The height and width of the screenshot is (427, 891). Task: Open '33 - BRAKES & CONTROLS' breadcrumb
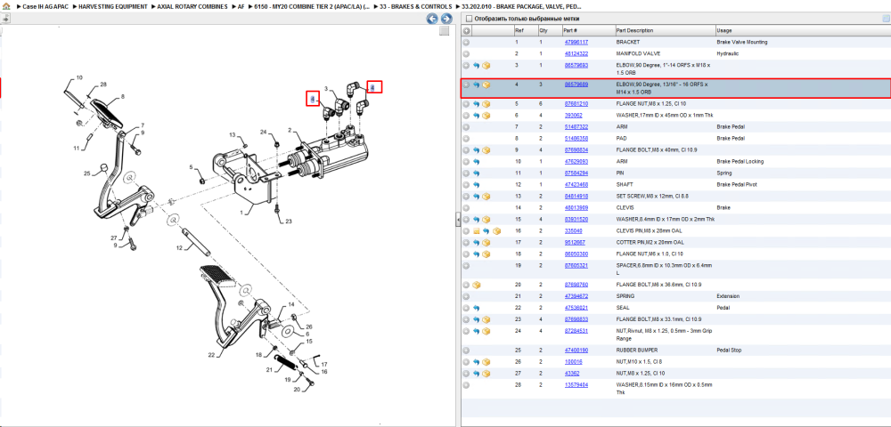tap(415, 6)
